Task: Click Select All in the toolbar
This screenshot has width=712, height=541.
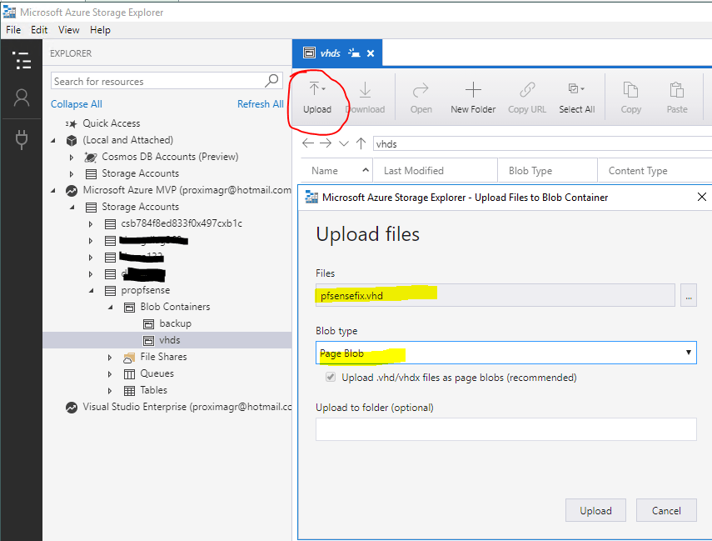Action: (577, 98)
